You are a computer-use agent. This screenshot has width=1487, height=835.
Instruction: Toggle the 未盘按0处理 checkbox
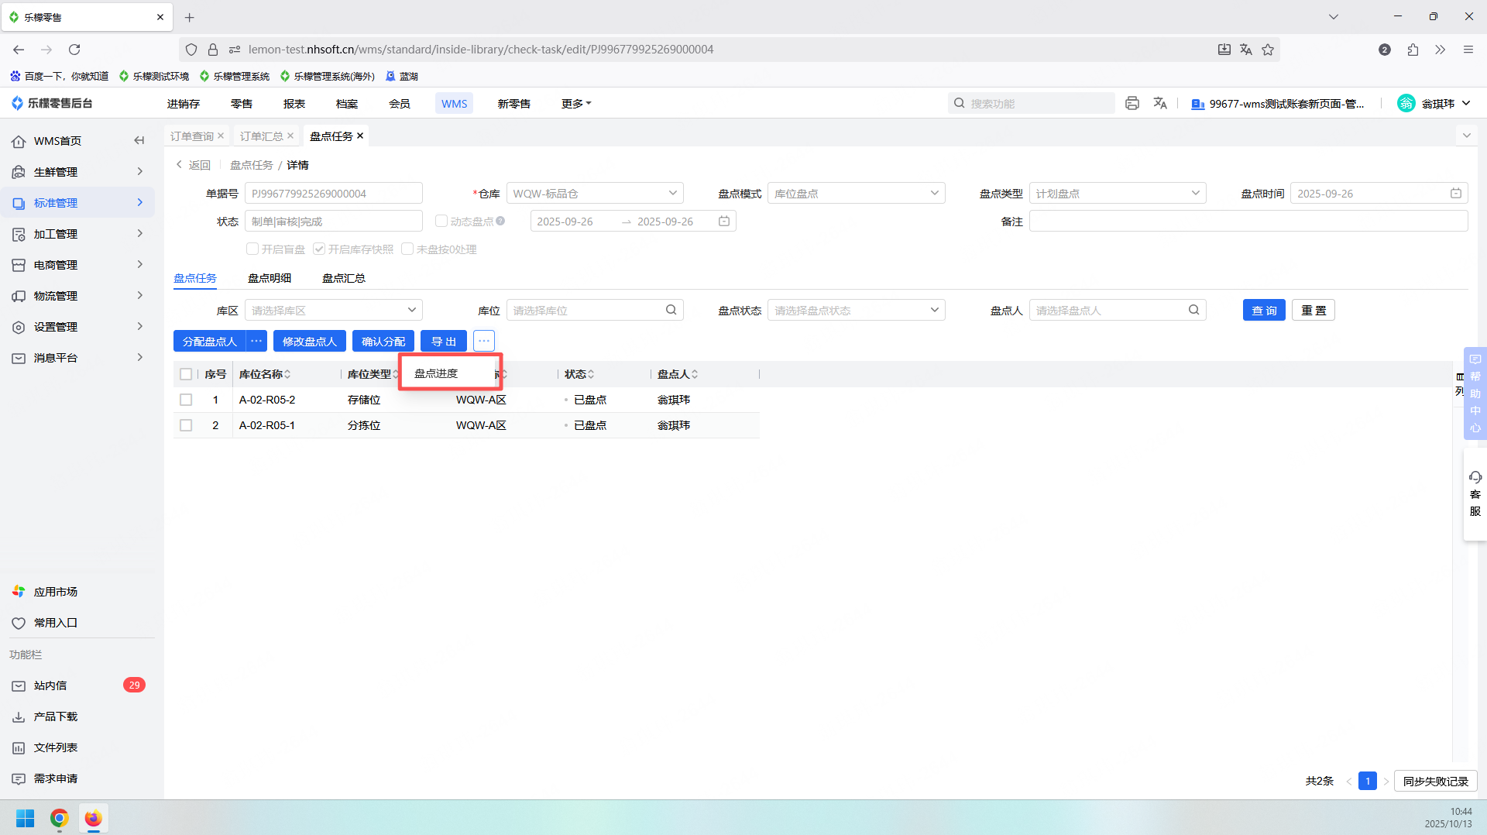click(407, 249)
